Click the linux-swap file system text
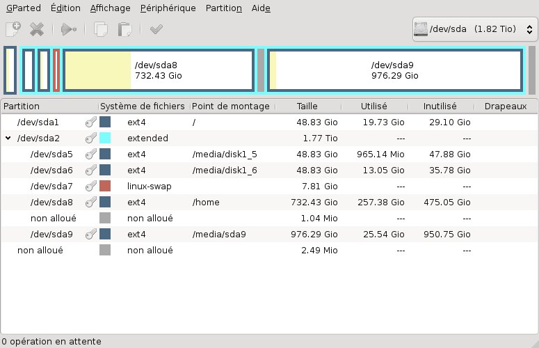Image resolution: width=539 pixels, height=348 pixels. (x=150, y=187)
